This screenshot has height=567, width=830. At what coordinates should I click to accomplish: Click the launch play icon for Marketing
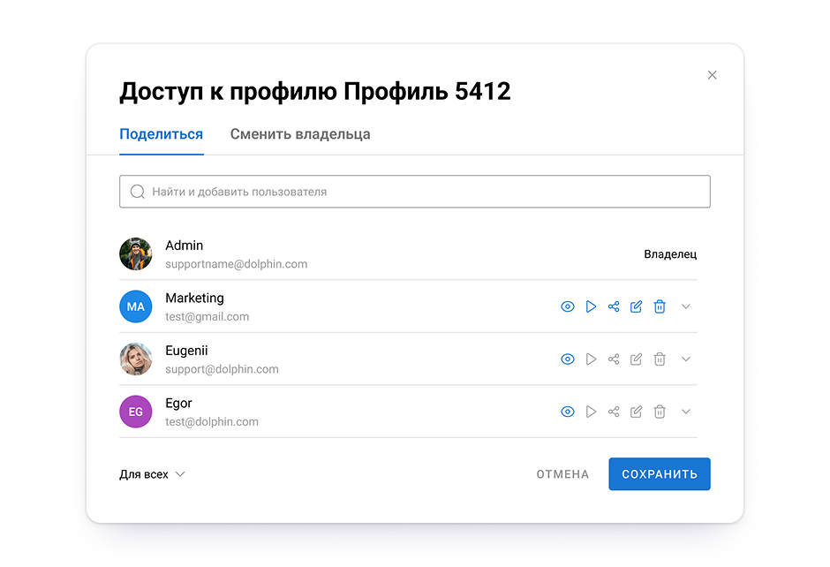tap(591, 306)
